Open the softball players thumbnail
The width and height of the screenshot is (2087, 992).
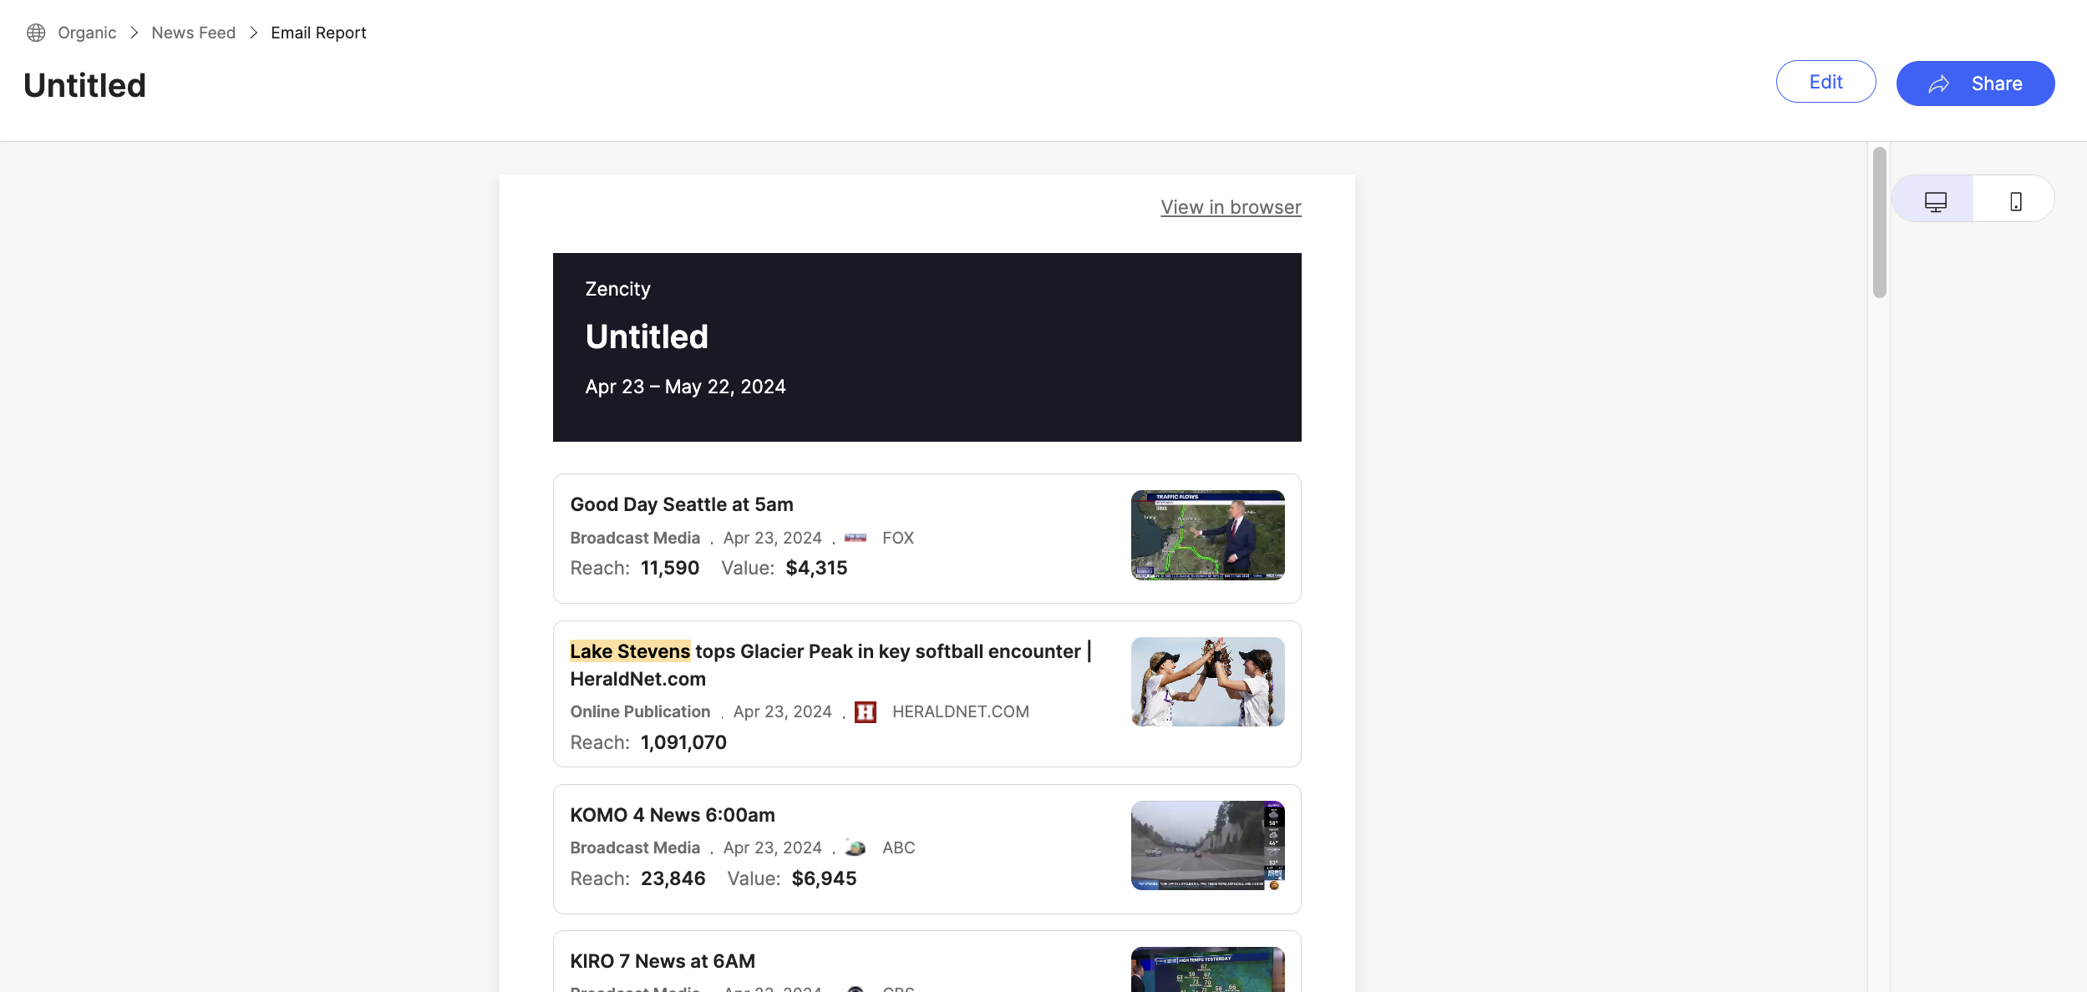[x=1207, y=681]
